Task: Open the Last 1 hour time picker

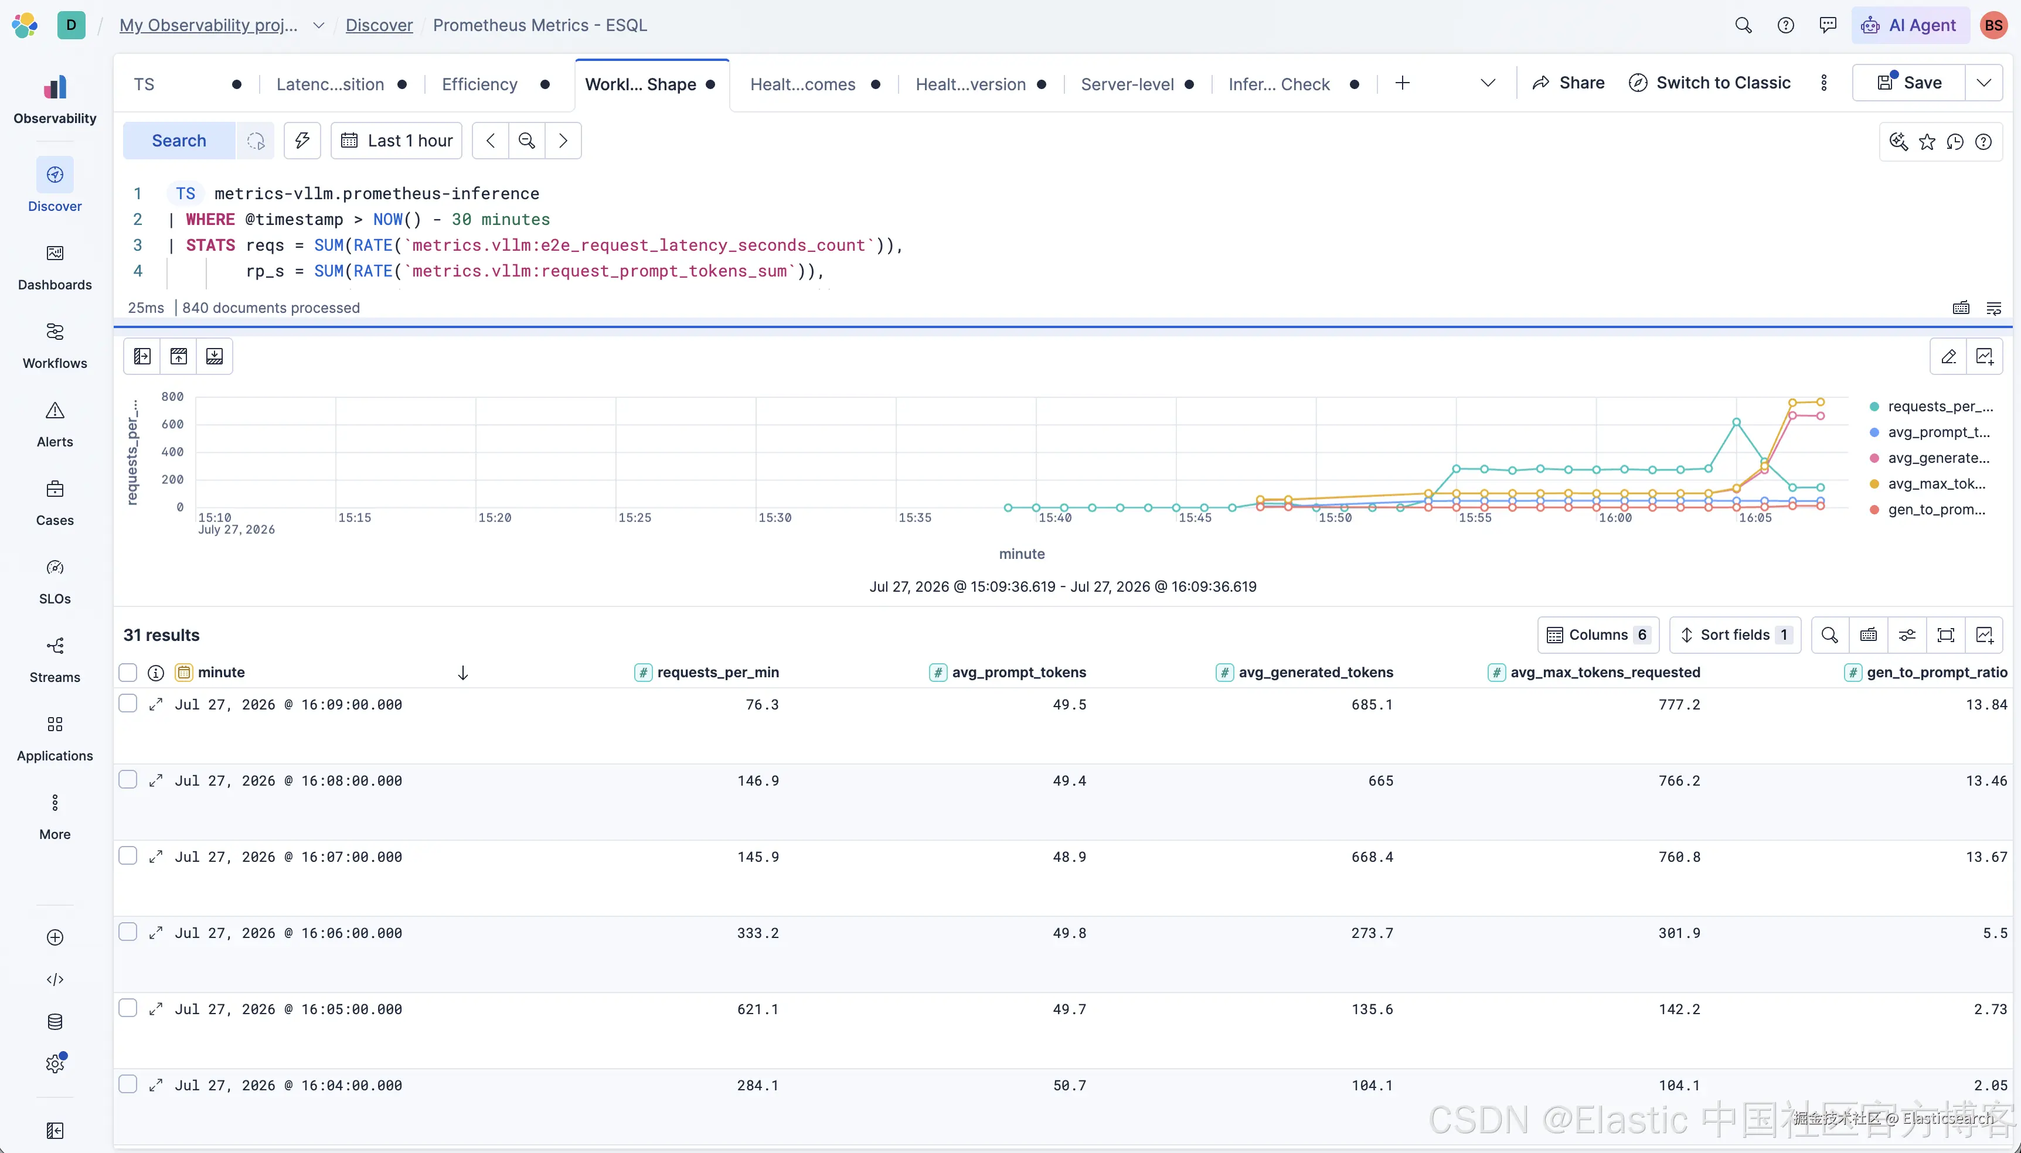Action: 396,141
